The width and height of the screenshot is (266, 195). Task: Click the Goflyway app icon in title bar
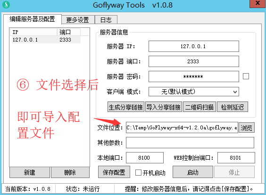[6, 5]
